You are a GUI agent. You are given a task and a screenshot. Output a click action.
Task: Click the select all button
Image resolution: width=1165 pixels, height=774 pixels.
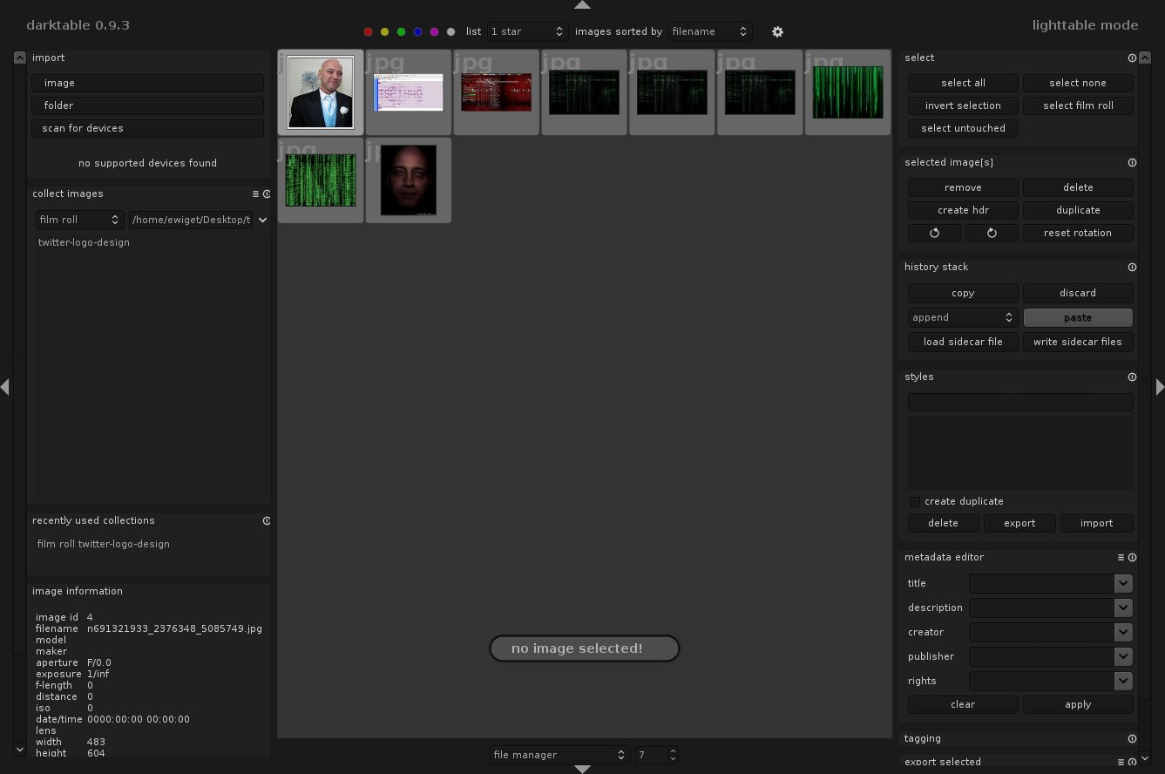(x=963, y=83)
